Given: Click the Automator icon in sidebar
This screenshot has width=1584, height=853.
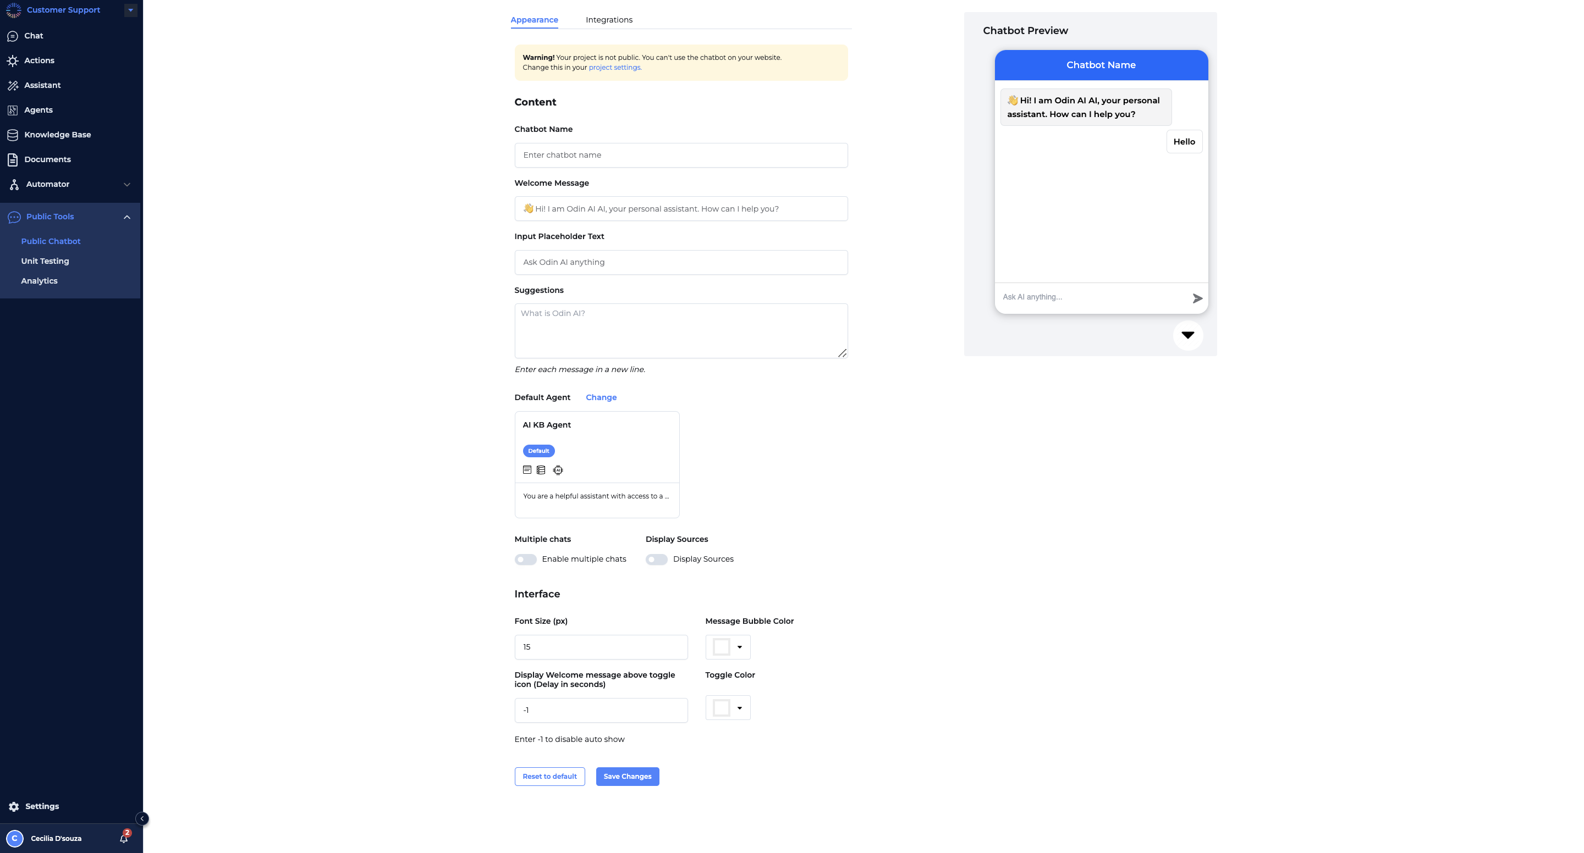Looking at the screenshot, I should 13,185.
